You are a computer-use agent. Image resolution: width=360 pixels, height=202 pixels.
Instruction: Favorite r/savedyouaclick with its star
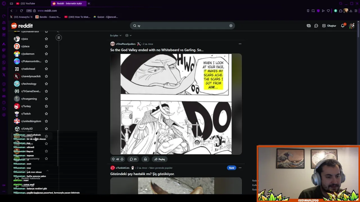click(46, 76)
